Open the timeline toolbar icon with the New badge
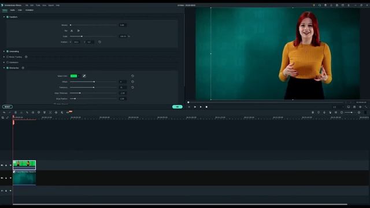370x208 pixels. point(68,113)
